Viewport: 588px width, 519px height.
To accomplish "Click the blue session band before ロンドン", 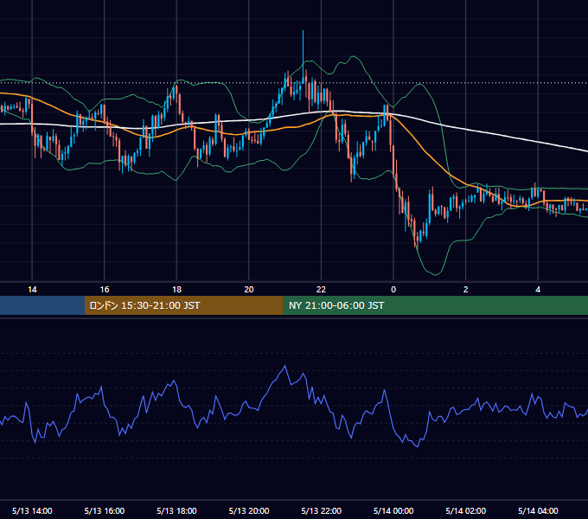I will [x=42, y=305].
